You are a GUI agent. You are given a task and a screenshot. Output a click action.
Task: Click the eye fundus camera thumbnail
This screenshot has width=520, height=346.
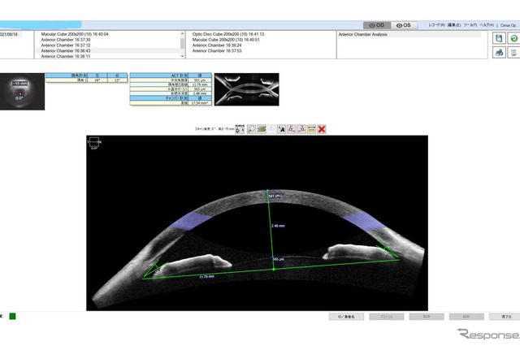coord(22,92)
